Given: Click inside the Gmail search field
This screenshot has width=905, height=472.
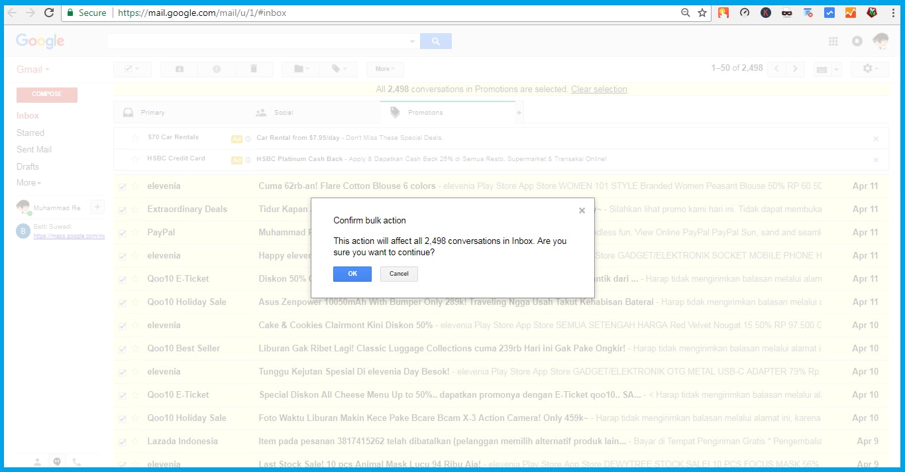Looking at the screenshot, I should pos(257,41).
